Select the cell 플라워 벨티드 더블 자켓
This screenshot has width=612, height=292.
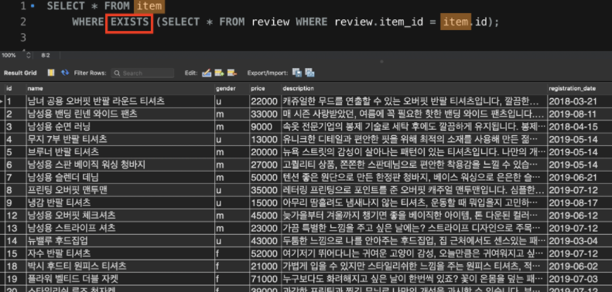pyautogui.click(x=120, y=278)
